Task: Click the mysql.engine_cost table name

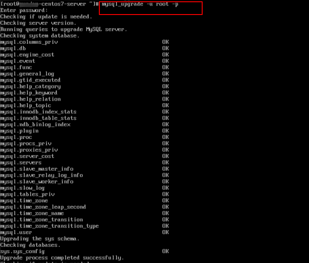Action: point(27,55)
